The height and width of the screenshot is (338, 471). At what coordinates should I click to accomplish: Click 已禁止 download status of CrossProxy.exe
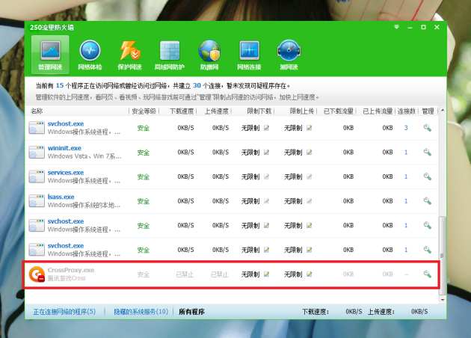[x=185, y=274]
